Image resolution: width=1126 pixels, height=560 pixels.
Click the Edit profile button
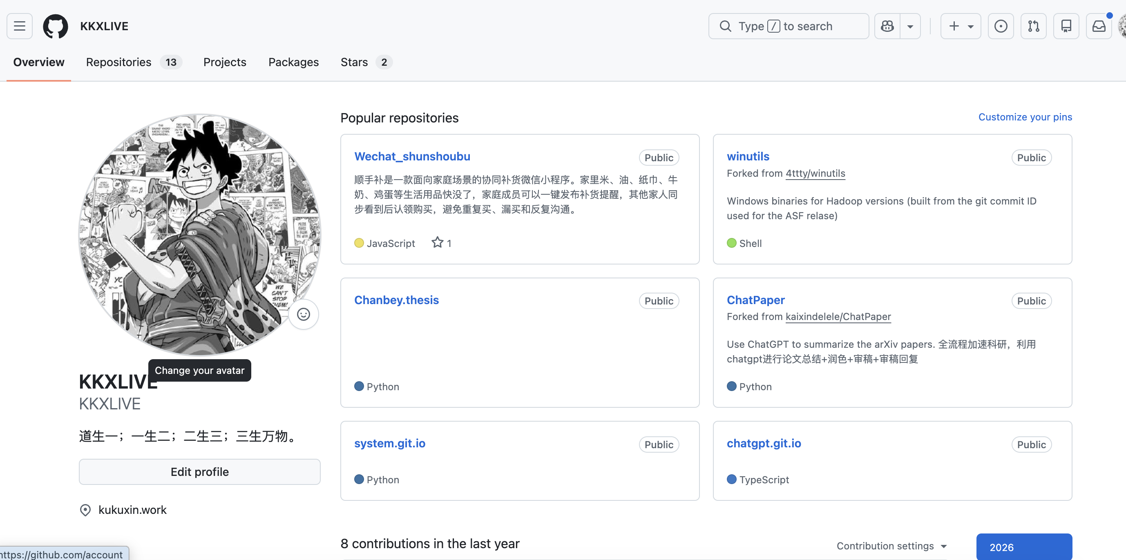tap(200, 472)
